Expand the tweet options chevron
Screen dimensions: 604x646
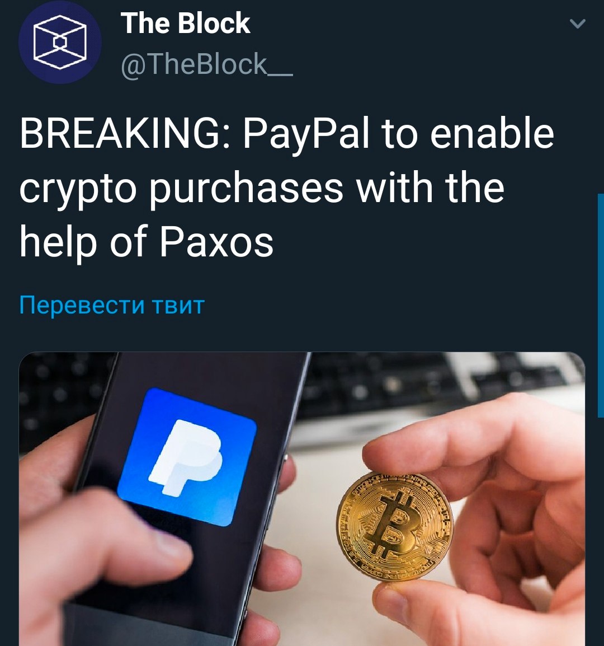coord(577,24)
